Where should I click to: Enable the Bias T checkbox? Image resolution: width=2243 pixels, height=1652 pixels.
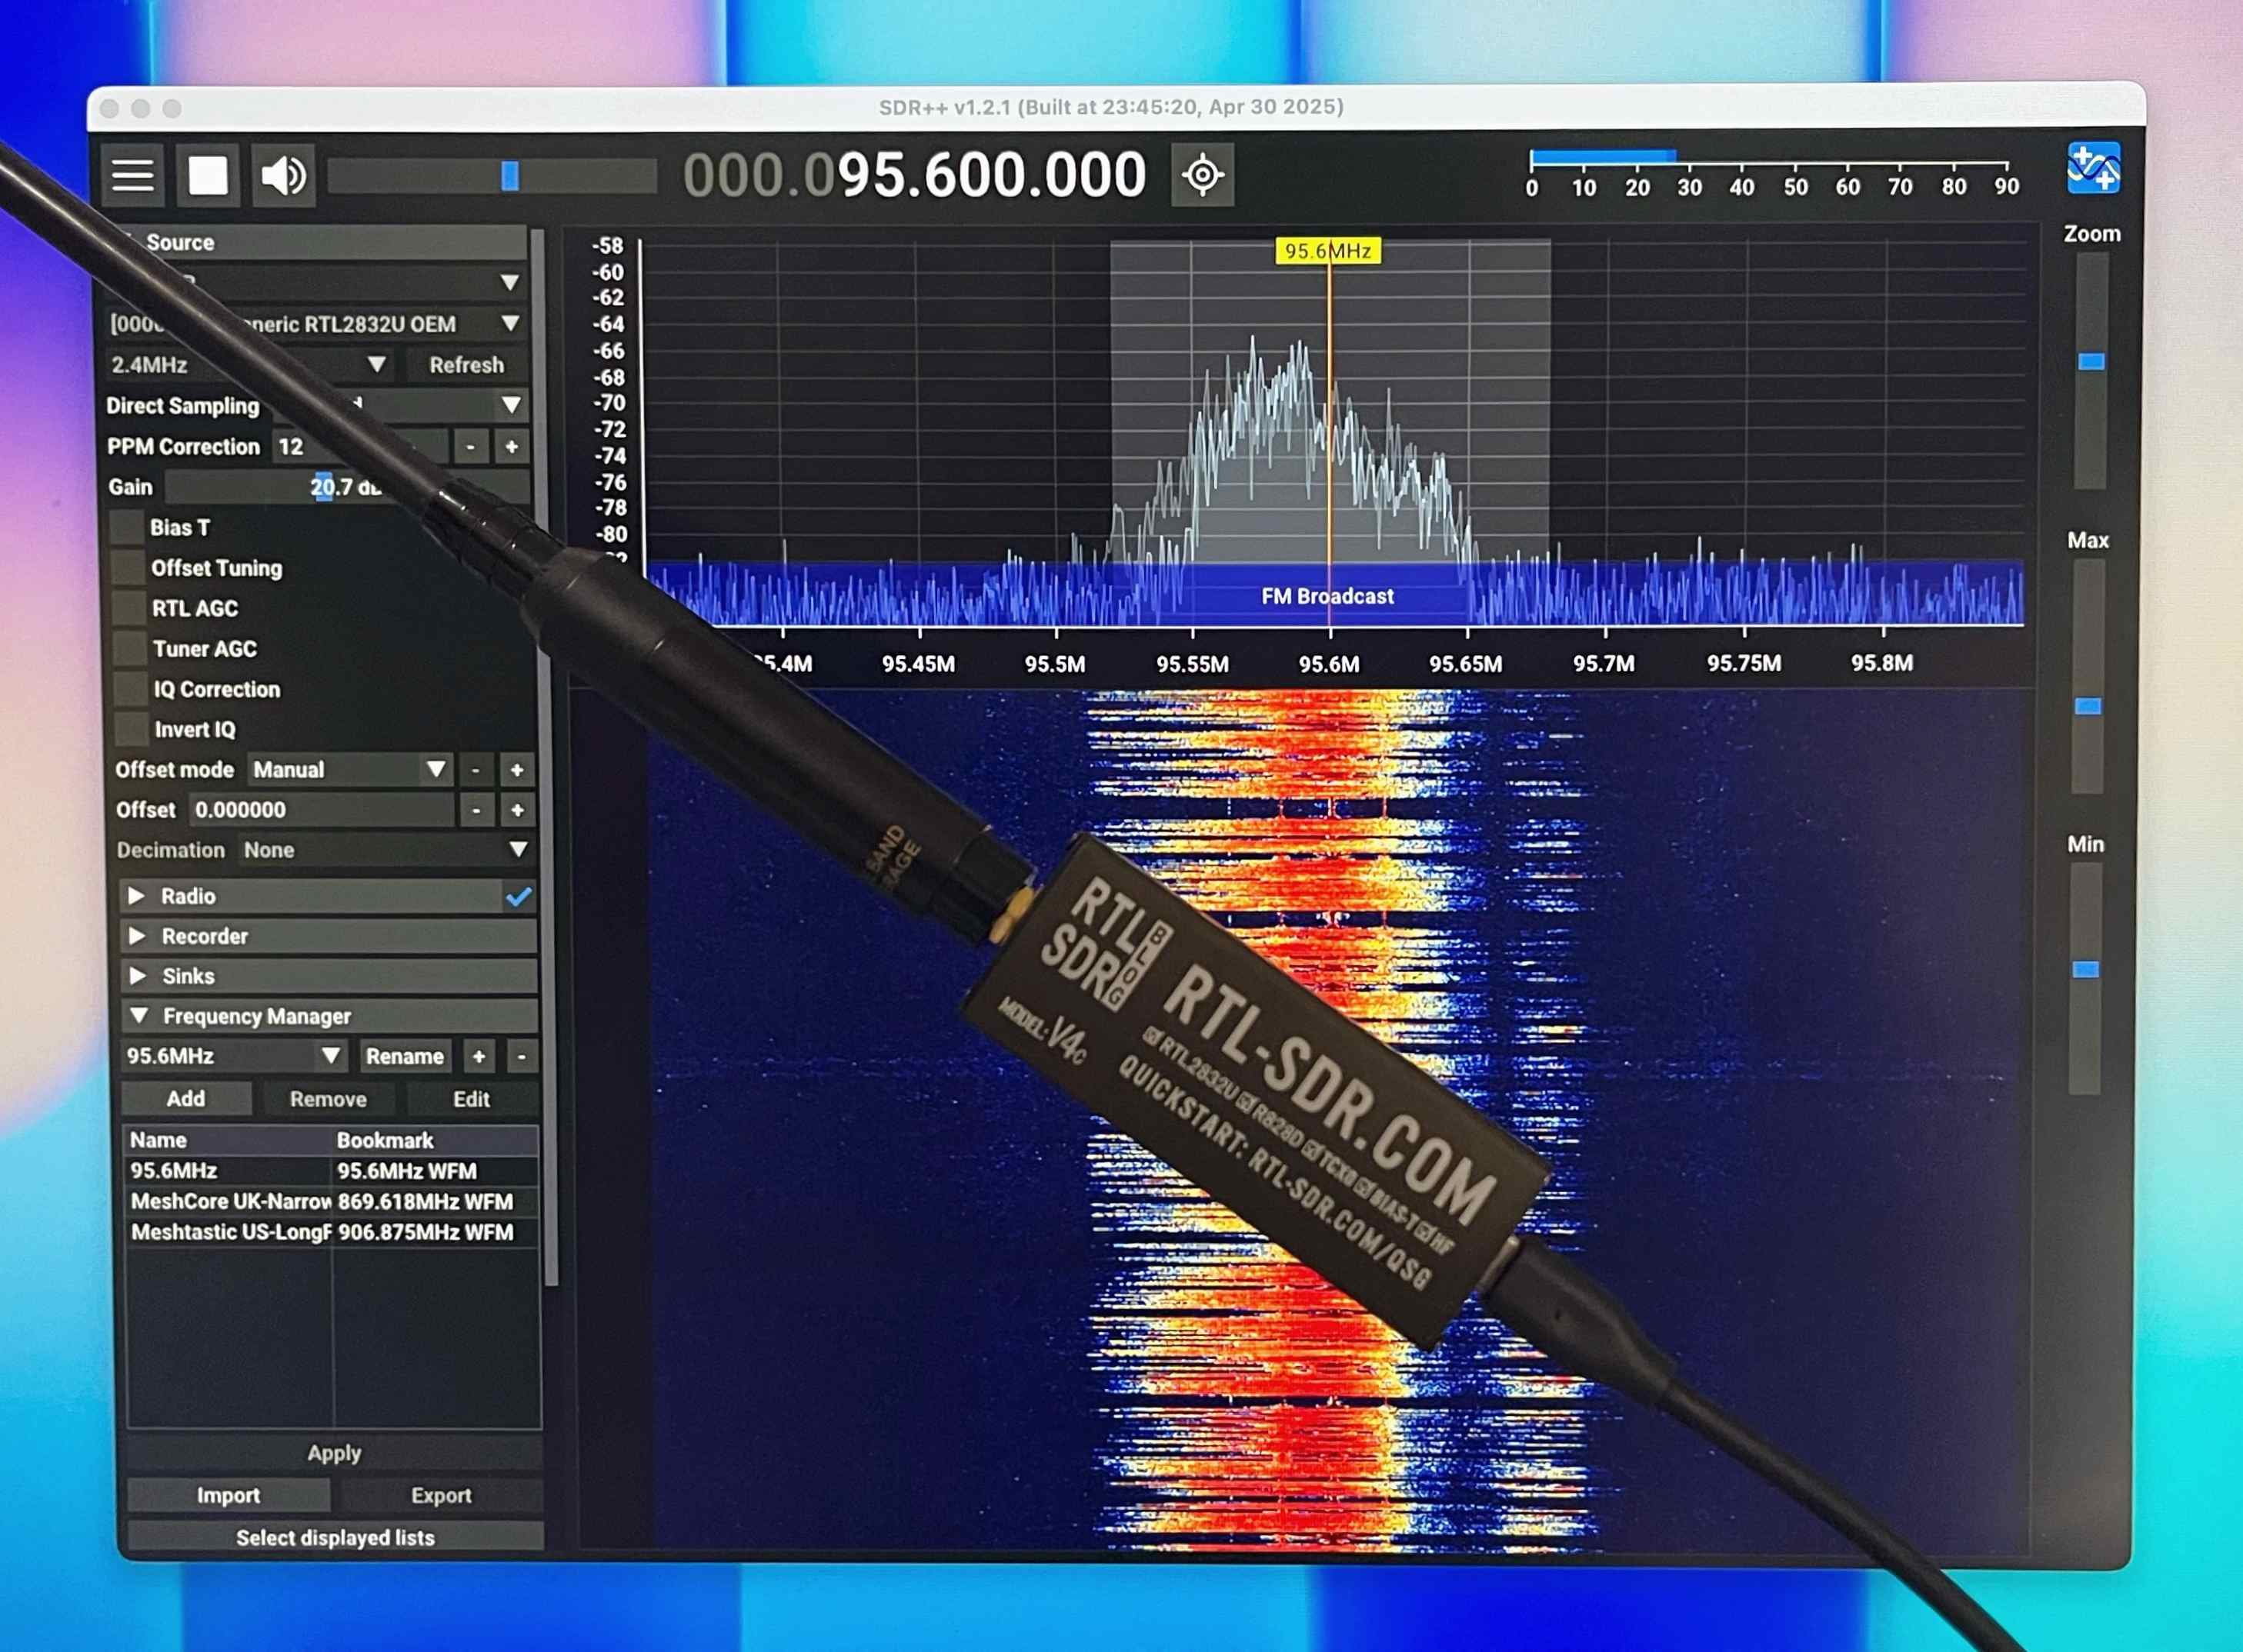(x=128, y=527)
